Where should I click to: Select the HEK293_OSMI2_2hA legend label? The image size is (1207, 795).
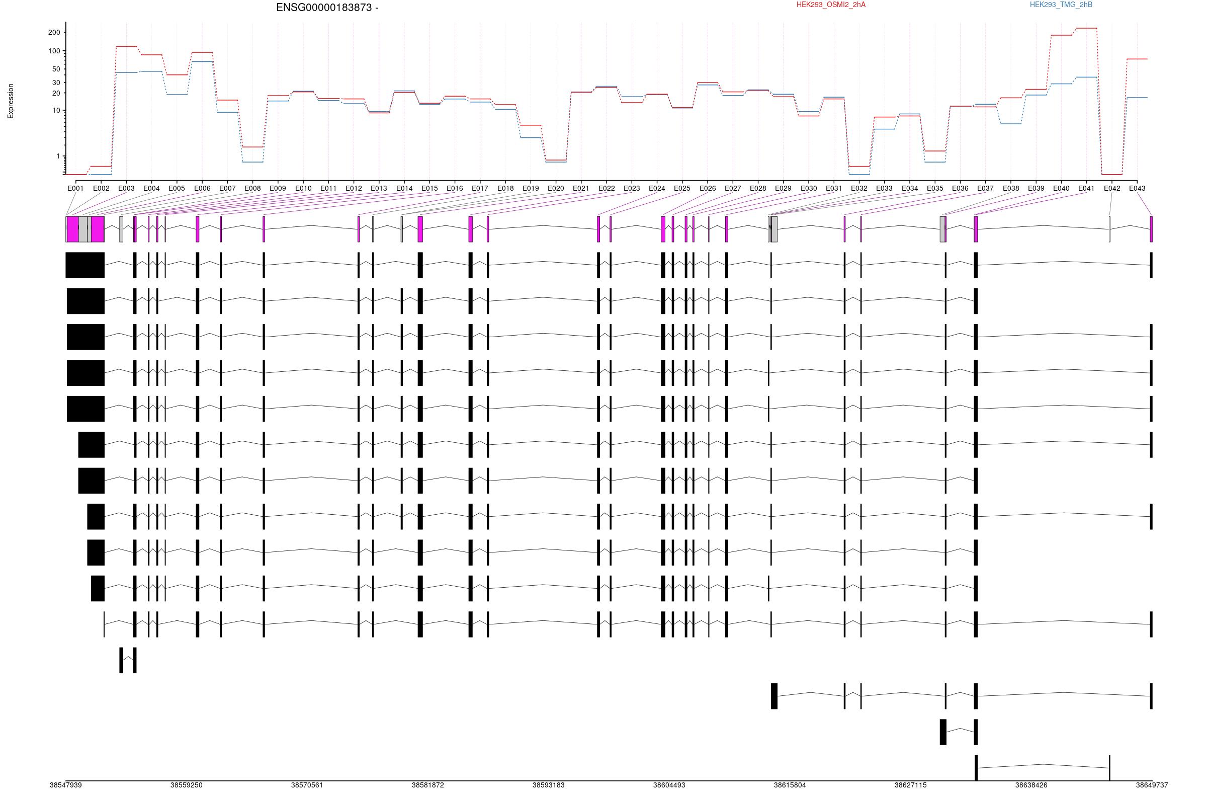coord(831,5)
